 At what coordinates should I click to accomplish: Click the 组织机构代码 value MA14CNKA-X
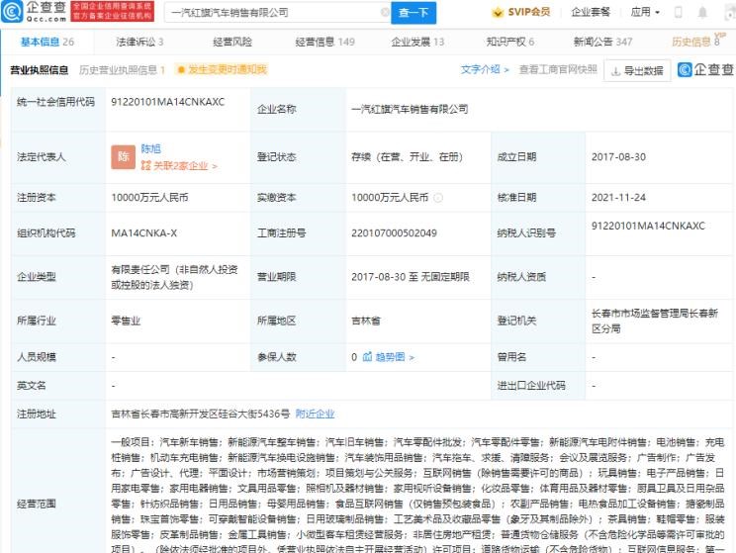point(144,232)
